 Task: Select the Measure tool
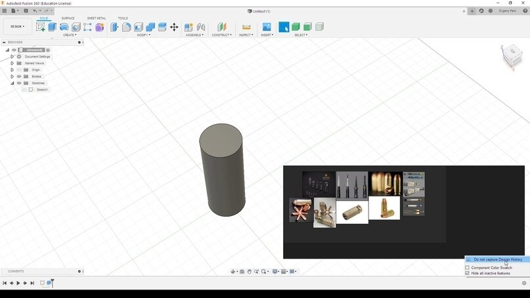(246, 27)
